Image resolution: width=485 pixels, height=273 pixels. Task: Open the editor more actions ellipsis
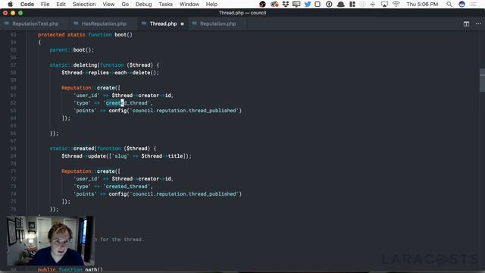(478, 24)
